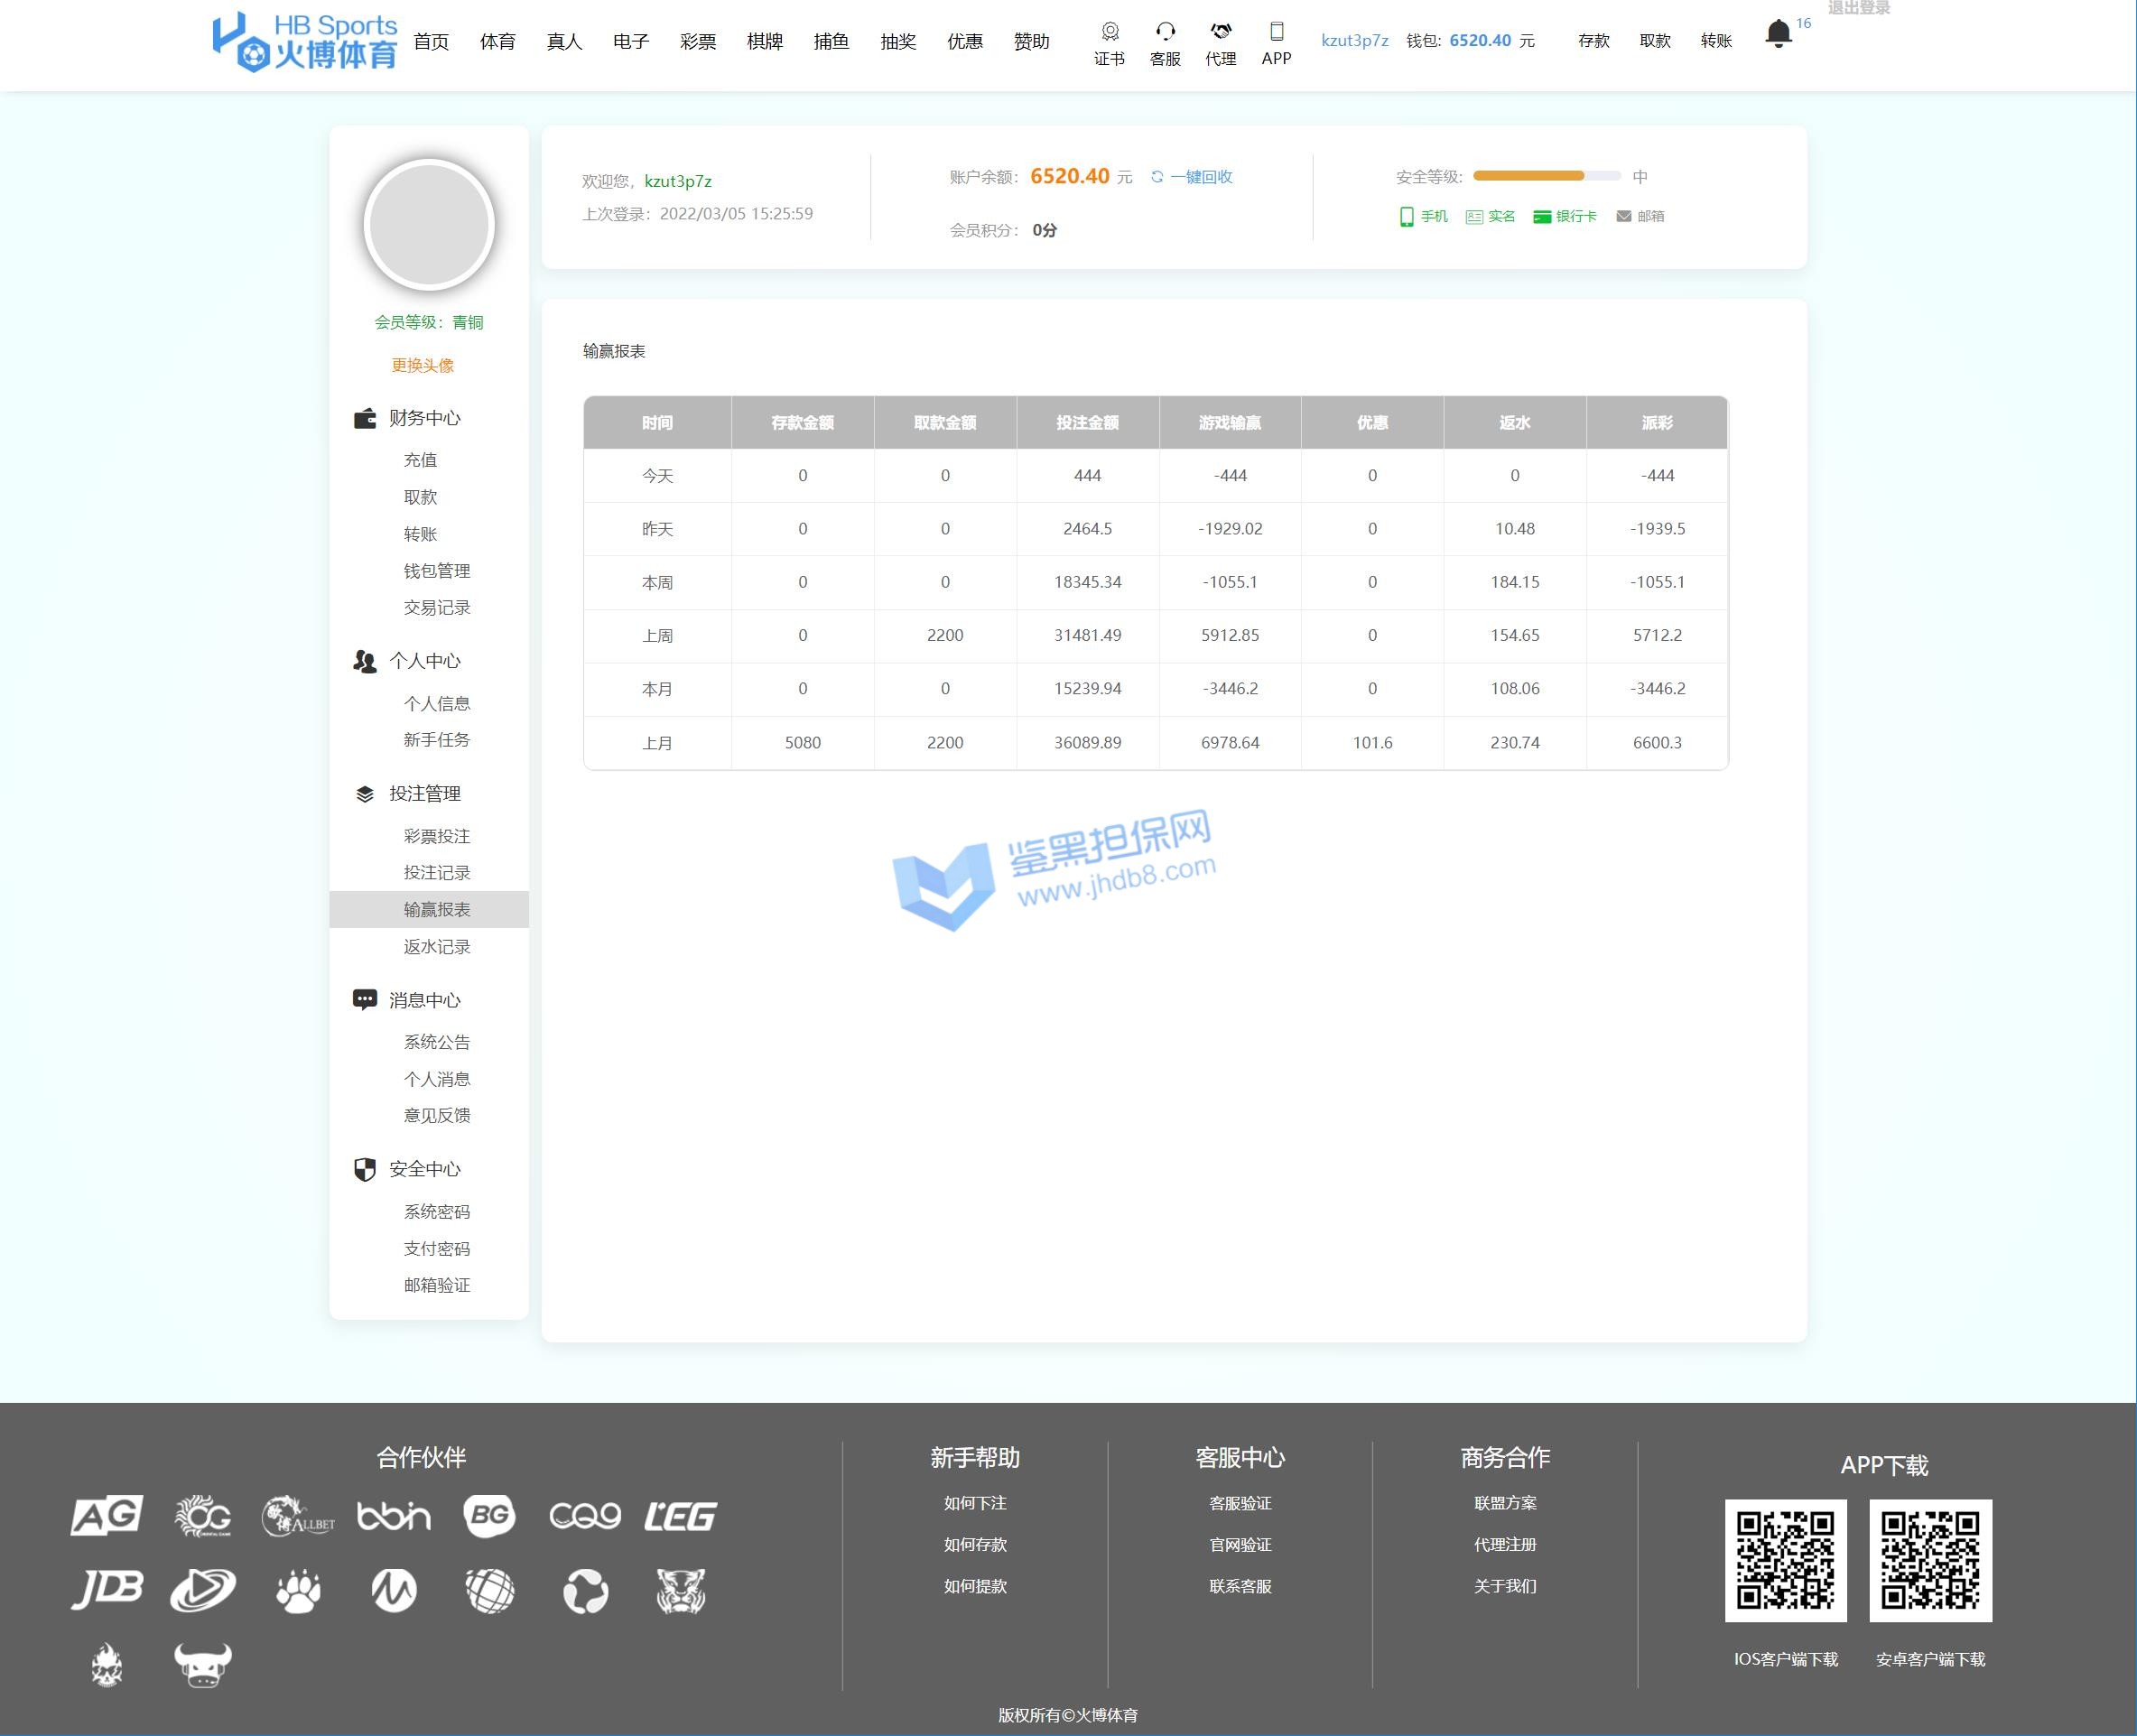The width and height of the screenshot is (2137, 1736).
Task: Click the 一键回收 refresh icon
Action: (x=1157, y=177)
